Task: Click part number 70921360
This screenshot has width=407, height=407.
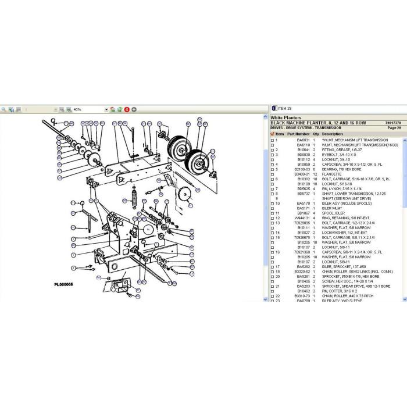Action: point(302,252)
